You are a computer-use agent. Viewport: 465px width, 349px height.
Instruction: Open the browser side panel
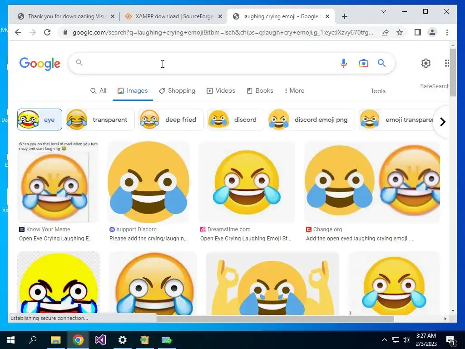[418, 32]
